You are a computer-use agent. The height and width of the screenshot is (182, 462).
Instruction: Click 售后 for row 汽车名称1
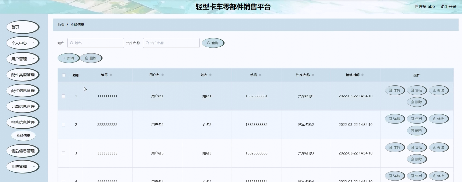[x=417, y=90]
